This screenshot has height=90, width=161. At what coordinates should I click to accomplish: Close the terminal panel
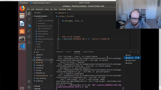click(138, 52)
